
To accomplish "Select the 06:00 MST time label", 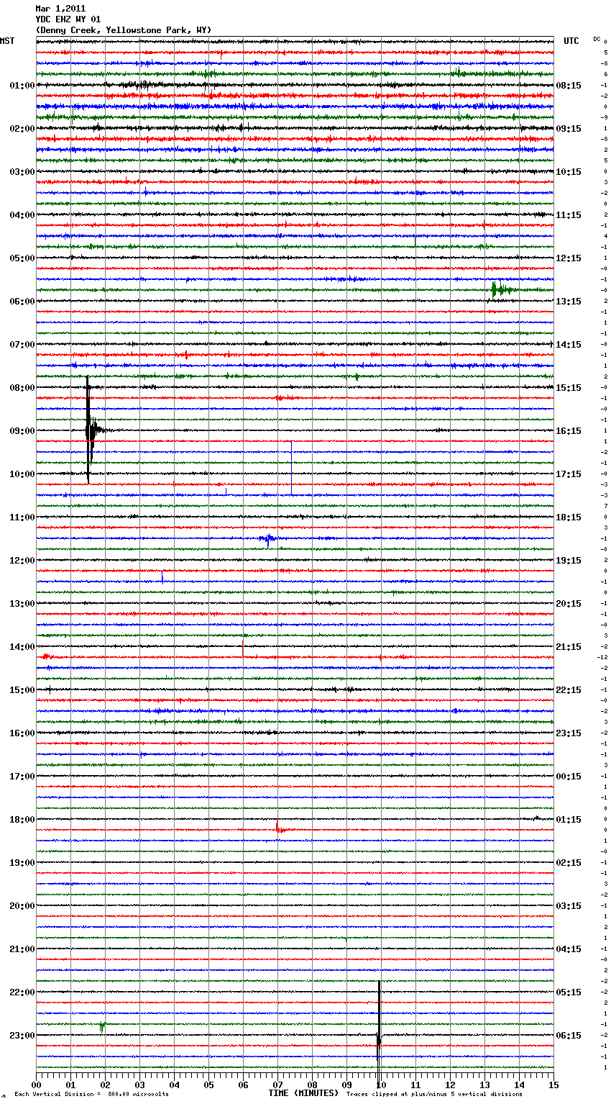I will pyautogui.click(x=22, y=302).
